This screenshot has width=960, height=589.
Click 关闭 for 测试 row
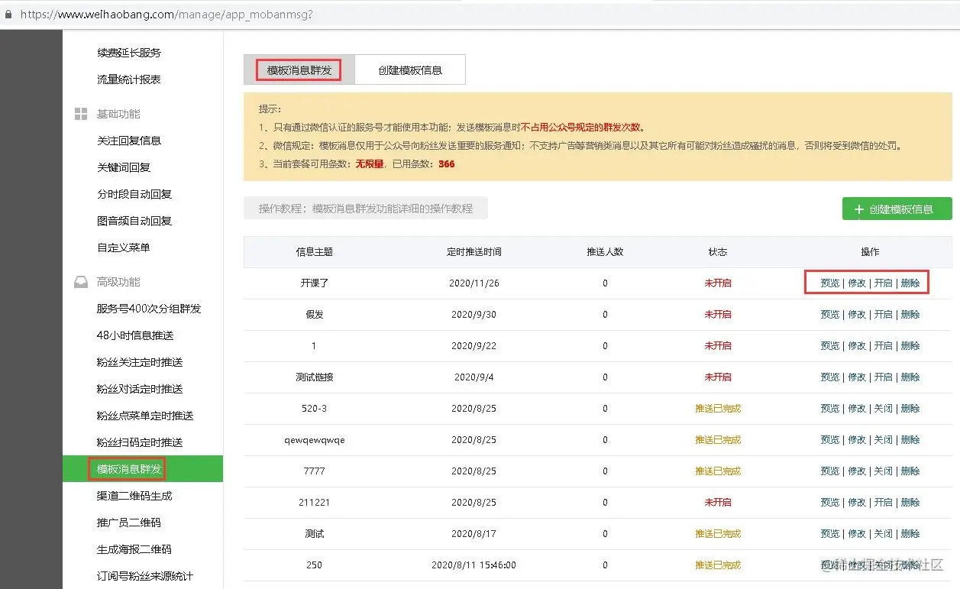click(884, 533)
